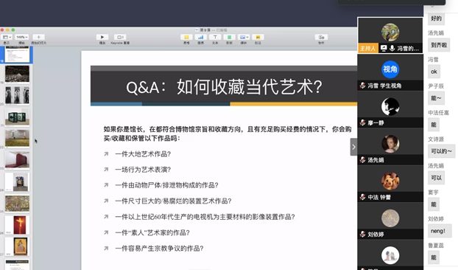Click the muted mic beside 廖一静

click(362, 122)
